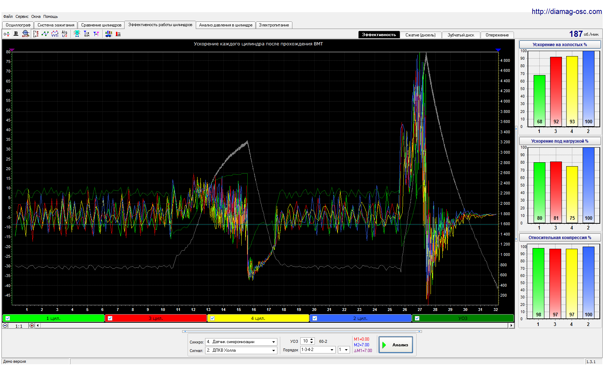Click the Ускорение на холостых % header
This screenshot has width=607, height=366.
point(560,45)
